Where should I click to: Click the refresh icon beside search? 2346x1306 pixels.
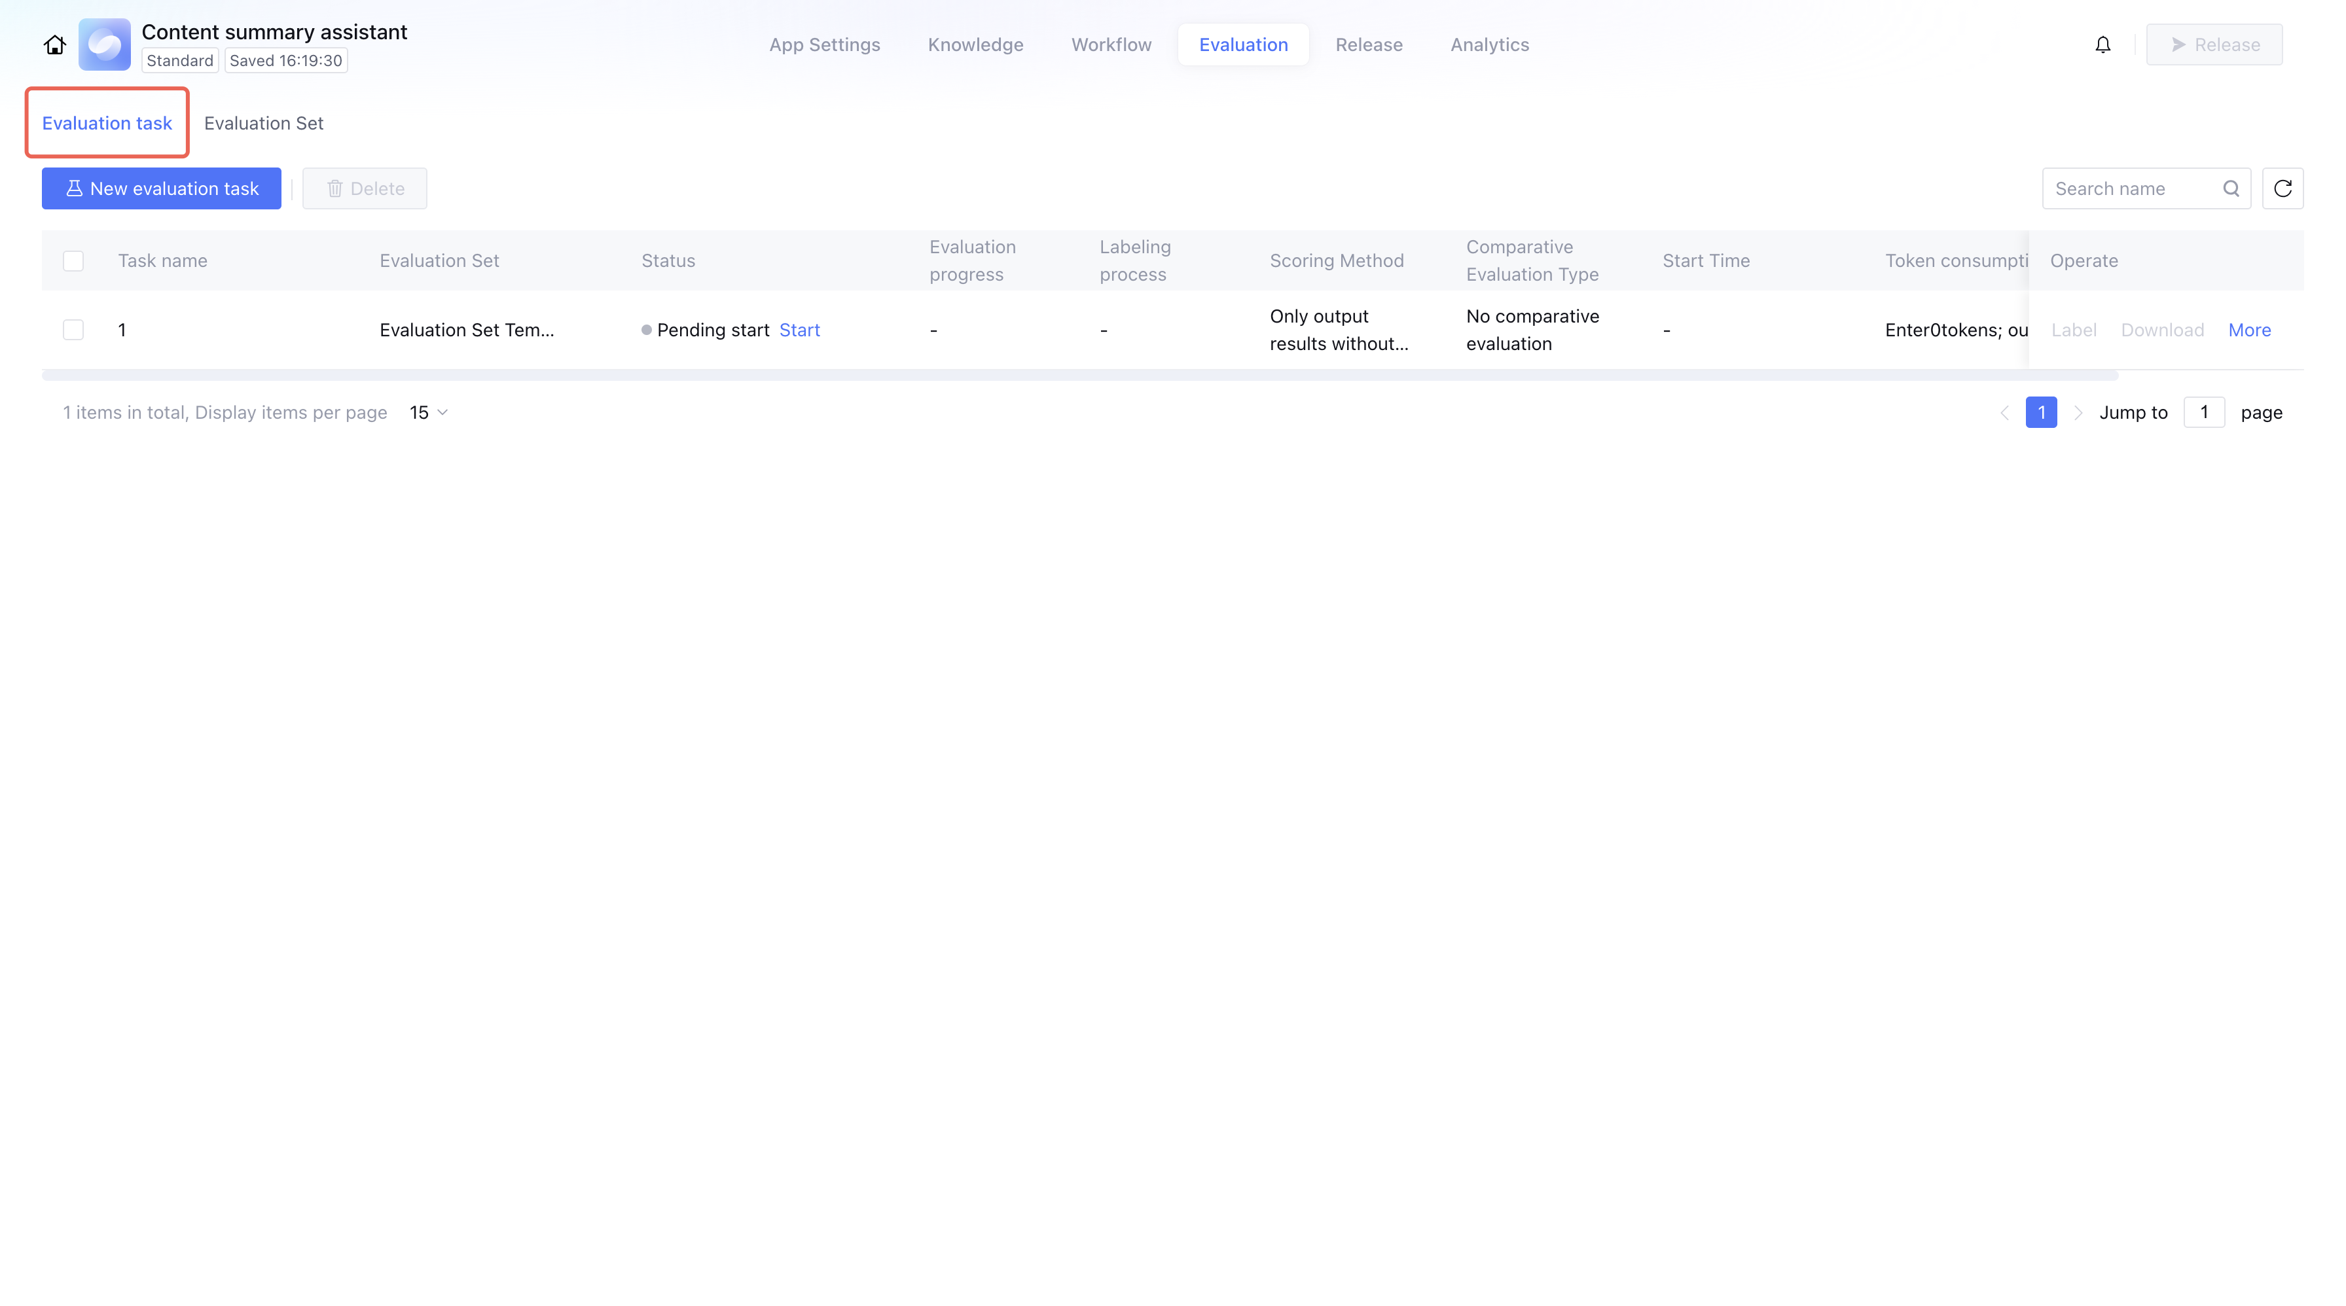pos(2283,188)
